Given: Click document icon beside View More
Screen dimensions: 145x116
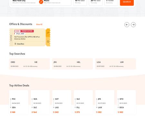Looking at the screenshot, I should 15,43.
